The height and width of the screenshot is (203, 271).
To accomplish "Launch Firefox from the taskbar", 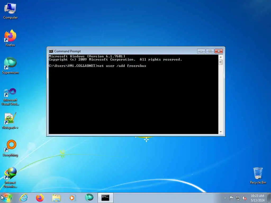I will tap(40, 198).
